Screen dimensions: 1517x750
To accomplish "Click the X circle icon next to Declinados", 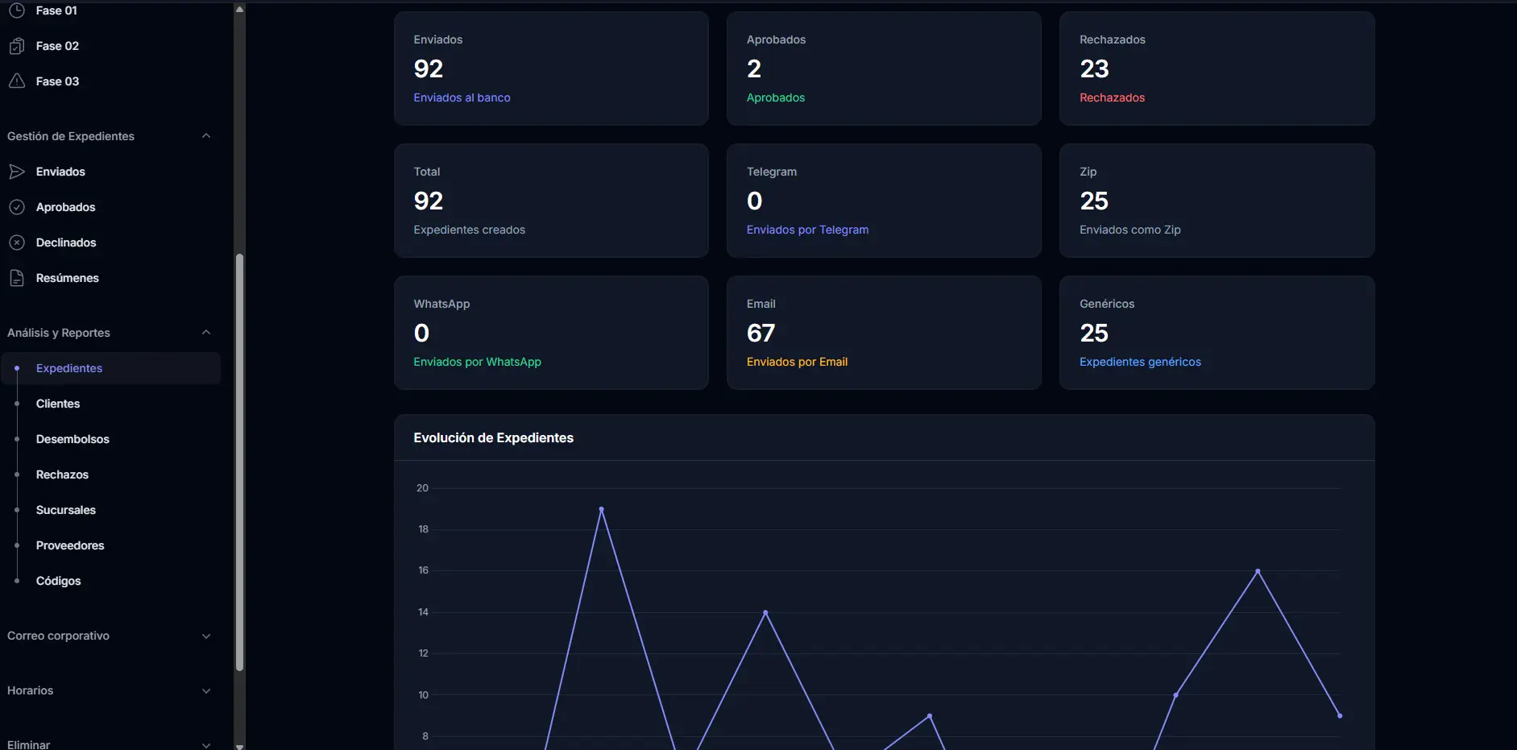I will coord(17,242).
